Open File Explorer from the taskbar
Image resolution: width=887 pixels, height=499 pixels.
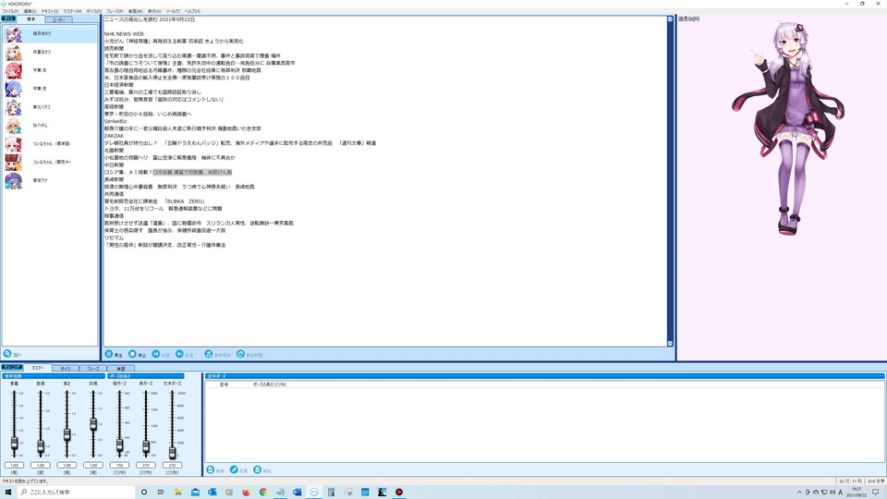click(178, 493)
